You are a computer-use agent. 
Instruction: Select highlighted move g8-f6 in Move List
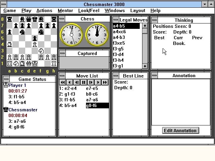(97, 106)
